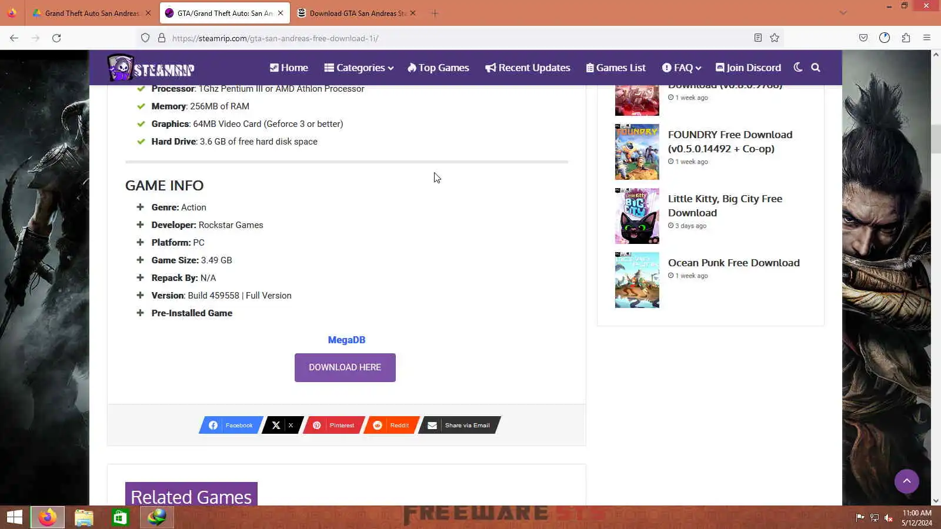941x529 pixels.
Task: Reload the page with refresh icon
Action: [x=56, y=38]
